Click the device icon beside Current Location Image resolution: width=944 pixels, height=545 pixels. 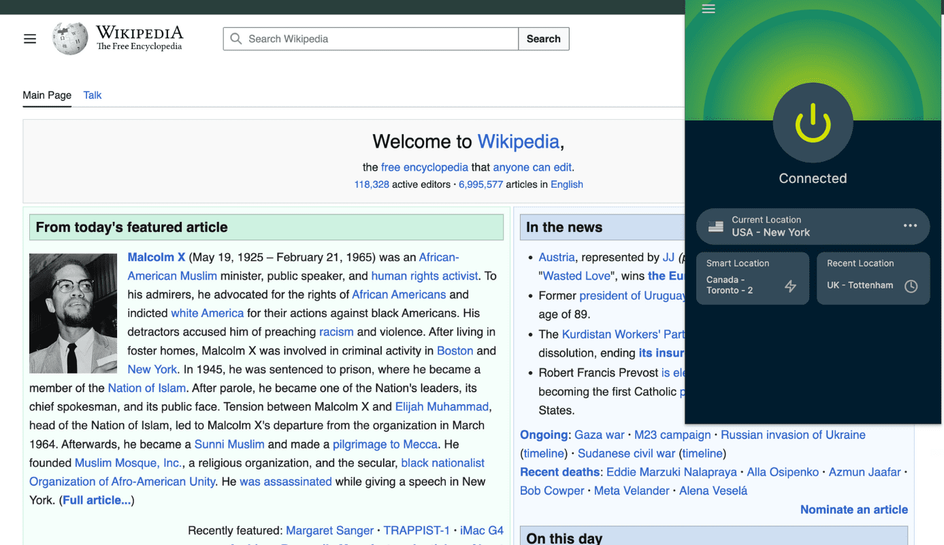tap(716, 225)
